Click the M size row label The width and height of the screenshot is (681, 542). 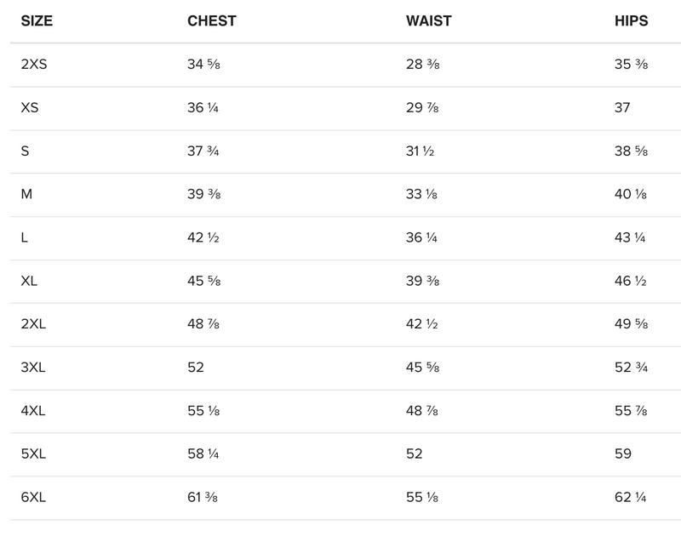26,195
